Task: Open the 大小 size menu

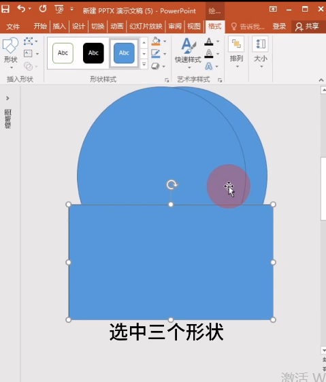Action: [261, 52]
